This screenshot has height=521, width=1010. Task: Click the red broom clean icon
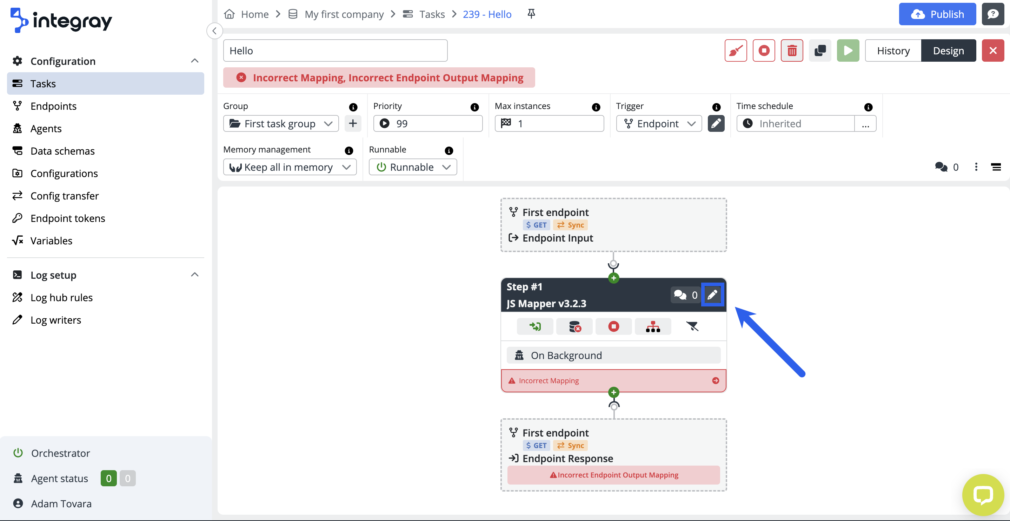click(x=736, y=50)
